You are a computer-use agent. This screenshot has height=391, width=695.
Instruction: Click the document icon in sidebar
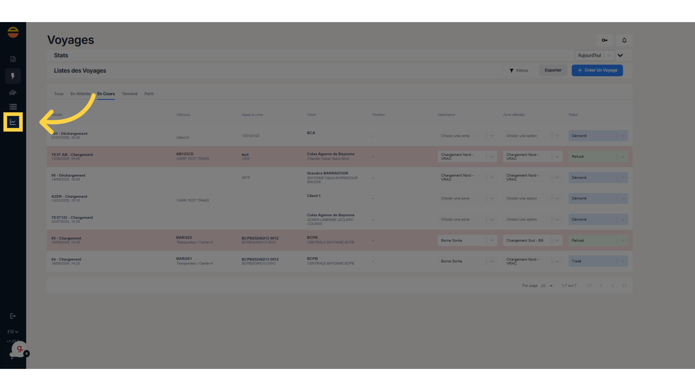13,59
